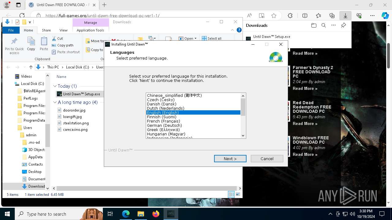Switch Explorer to large icons view
Image resolution: width=392 pixels, height=220 pixels.
[238, 194]
